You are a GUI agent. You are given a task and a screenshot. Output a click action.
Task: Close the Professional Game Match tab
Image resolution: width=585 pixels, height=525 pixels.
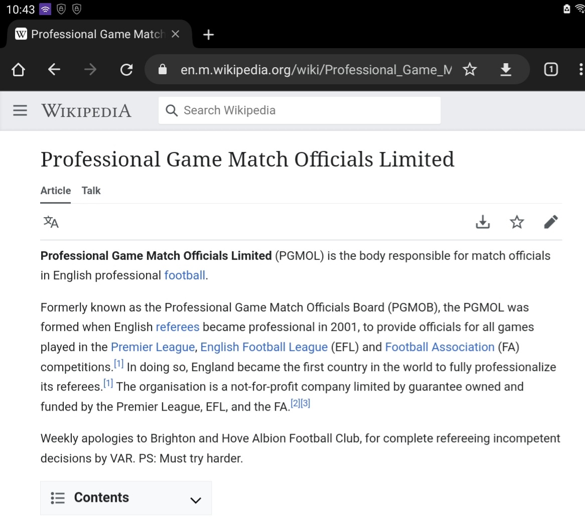click(176, 34)
